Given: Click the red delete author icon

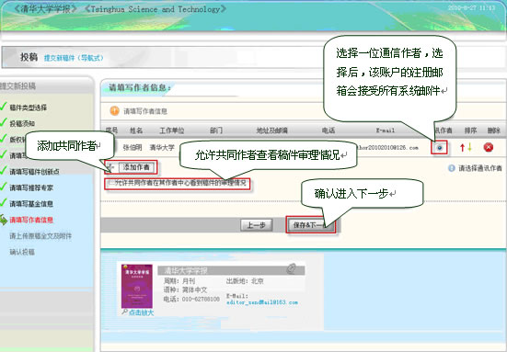Looking at the screenshot, I should [489, 148].
